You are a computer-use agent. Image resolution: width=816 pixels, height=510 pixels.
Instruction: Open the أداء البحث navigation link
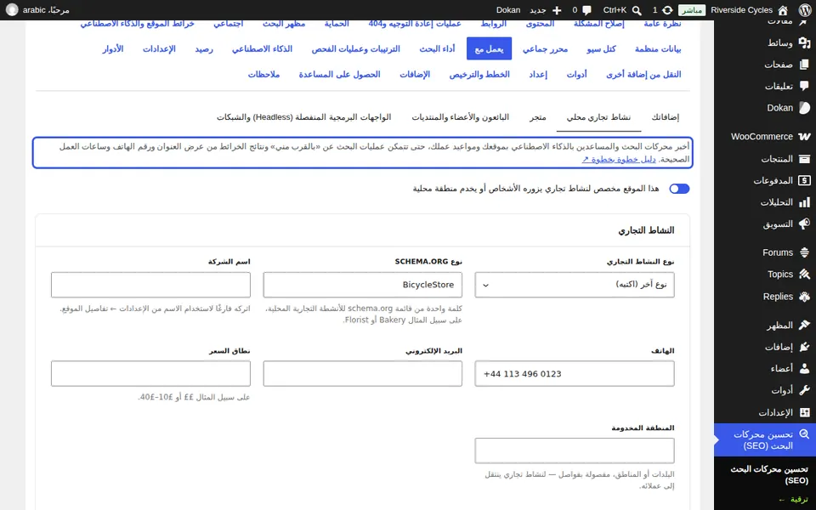click(x=437, y=48)
